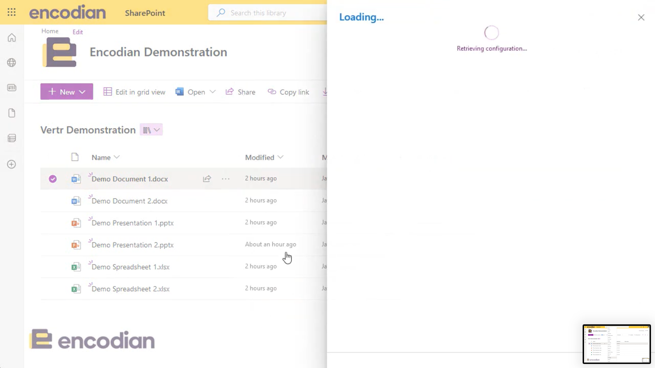Open the My files page icon
The width and height of the screenshot is (655, 368).
pos(12,113)
